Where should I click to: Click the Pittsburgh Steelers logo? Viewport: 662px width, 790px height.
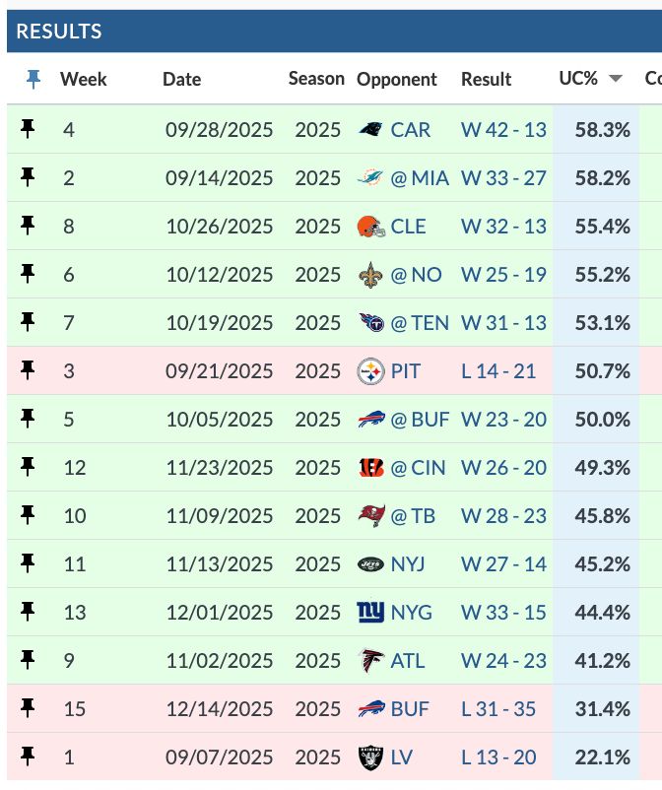[x=370, y=371]
